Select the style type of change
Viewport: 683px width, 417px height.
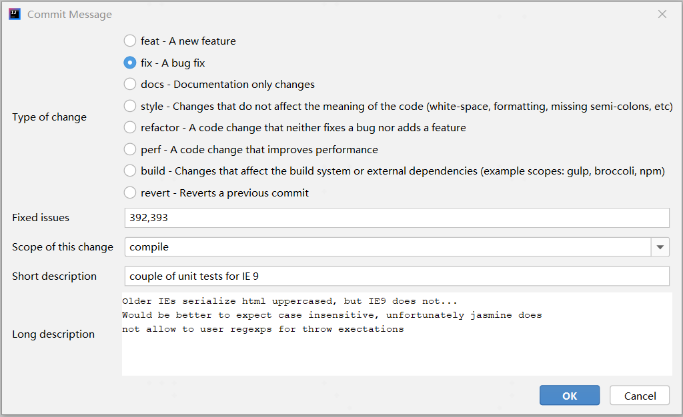tap(130, 106)
